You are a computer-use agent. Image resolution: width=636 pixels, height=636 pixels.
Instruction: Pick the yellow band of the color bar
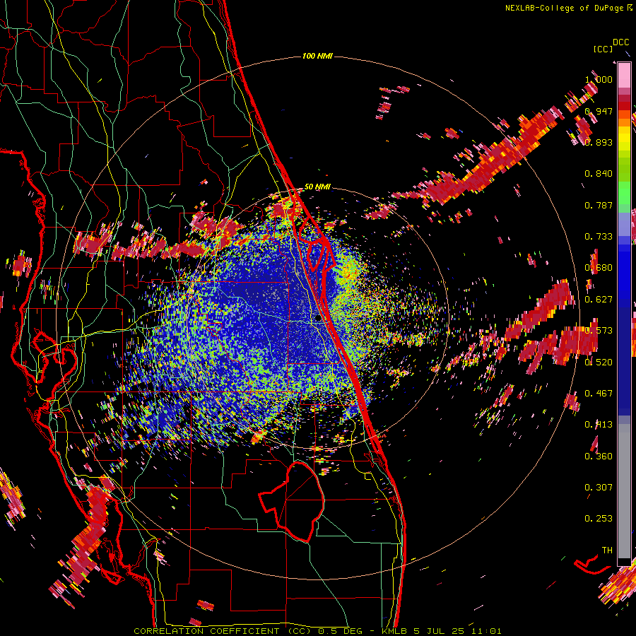(x=624, y=139)
